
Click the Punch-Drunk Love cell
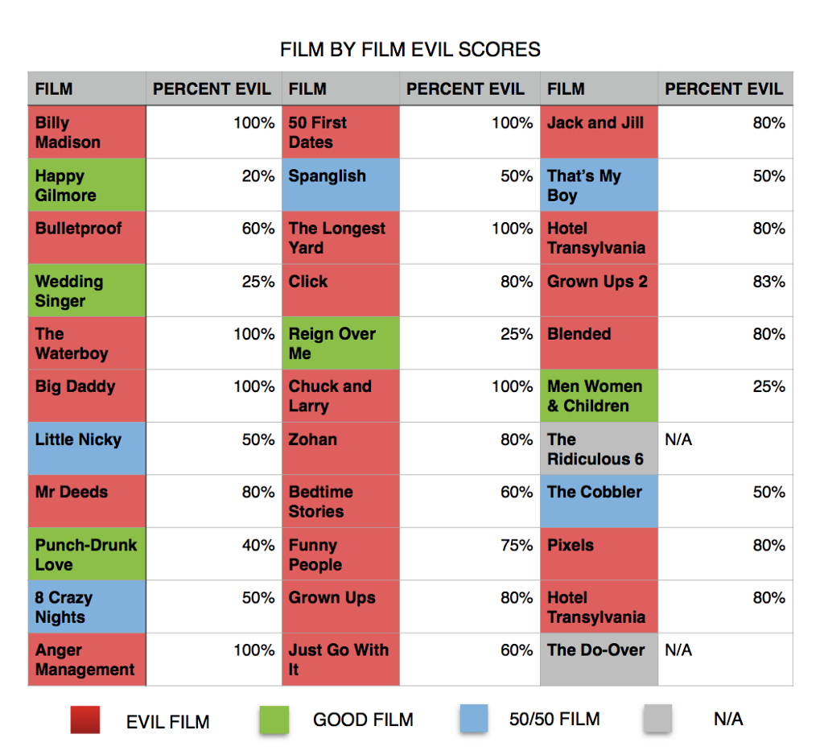(87, 554)
